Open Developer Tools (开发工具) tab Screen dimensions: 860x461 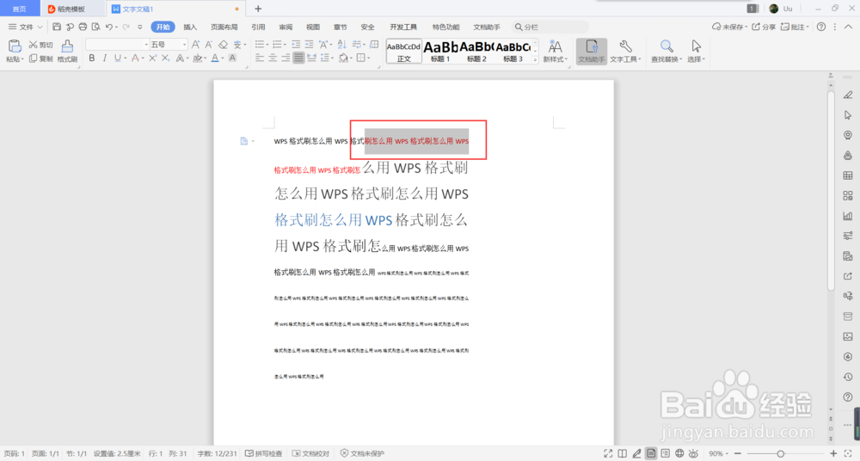403,27
